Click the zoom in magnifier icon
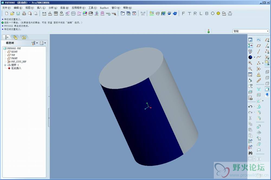 (x=250, y=63)
